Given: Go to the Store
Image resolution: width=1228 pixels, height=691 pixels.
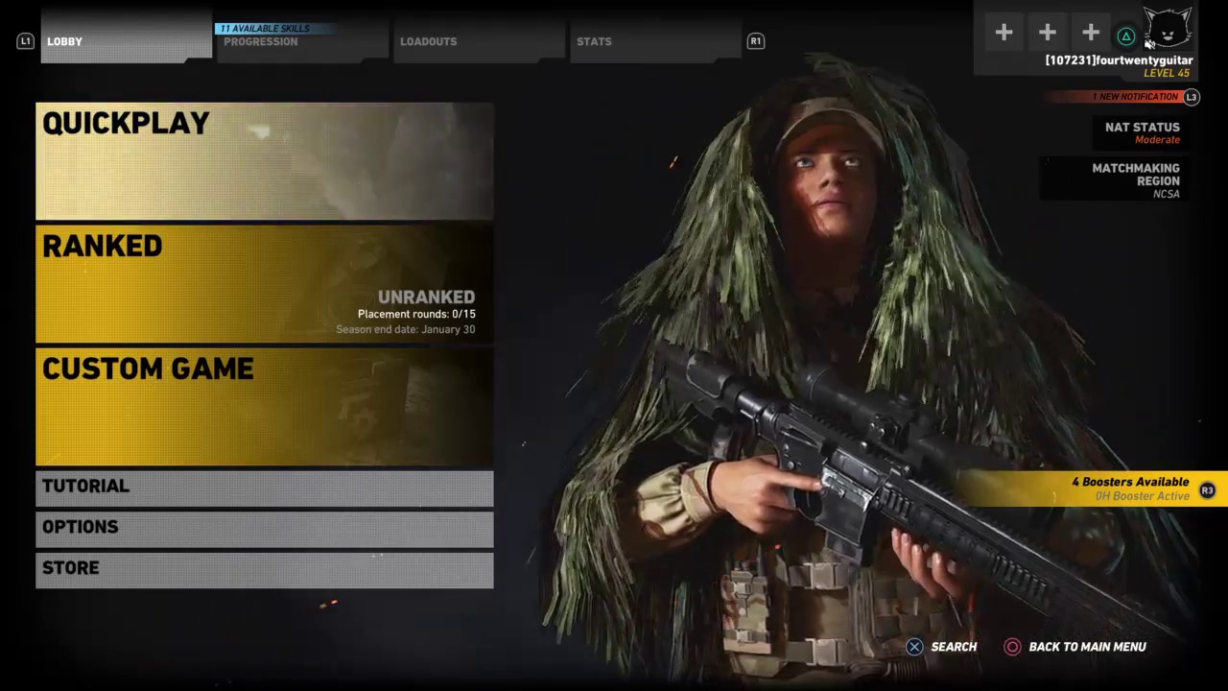Looking at the screenshot, I should pyautogui.click(x=265, y=569).
